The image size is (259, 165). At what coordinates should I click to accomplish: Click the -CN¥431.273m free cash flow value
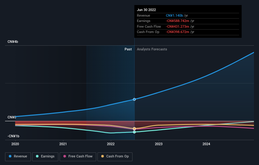178,26
